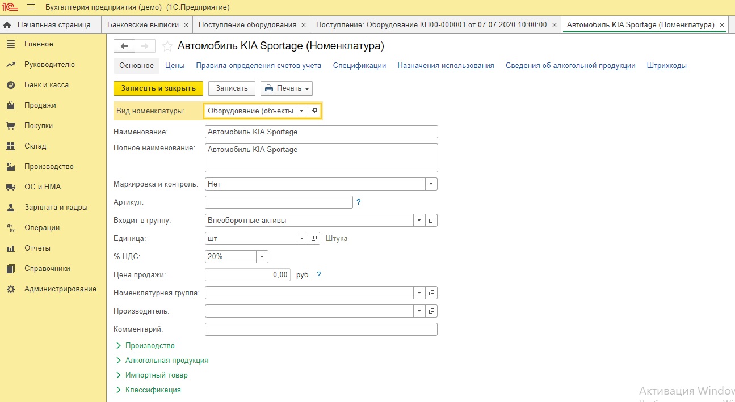The width and height of the screenshot is (735, 402).
Task: Open Правила определения счетов учета link
Action: pyautogui.click(x=259, y=66)
